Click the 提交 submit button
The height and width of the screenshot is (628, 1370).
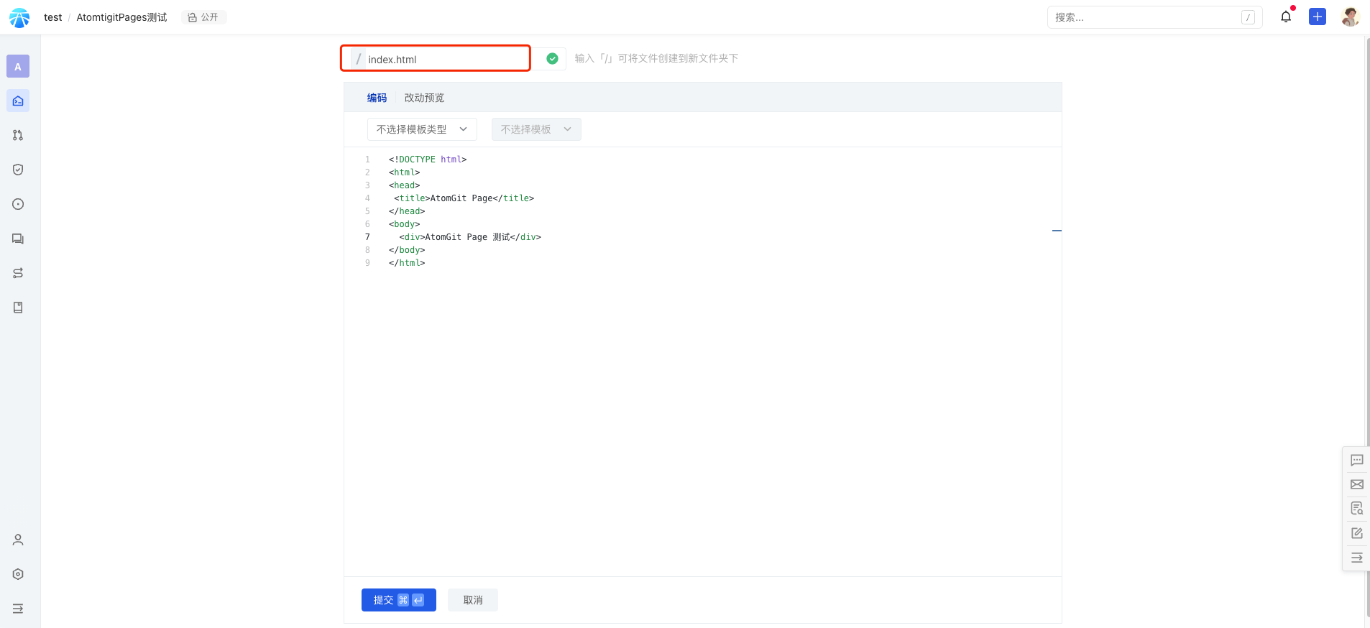coord(399,600)
